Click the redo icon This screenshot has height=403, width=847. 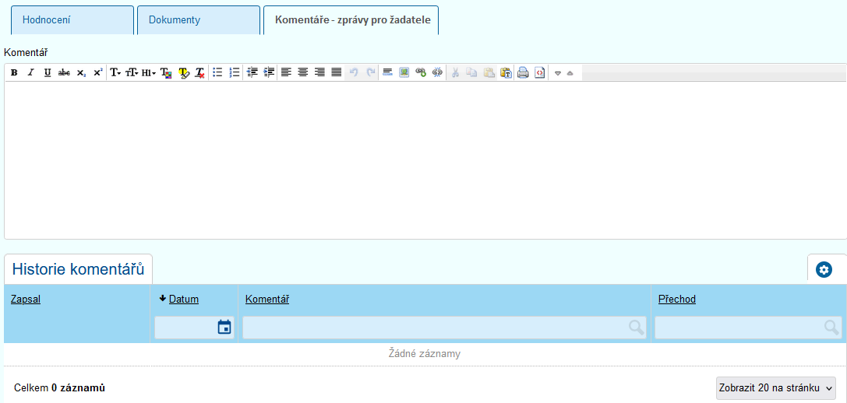pyautogui.click(x=371, y=73)
